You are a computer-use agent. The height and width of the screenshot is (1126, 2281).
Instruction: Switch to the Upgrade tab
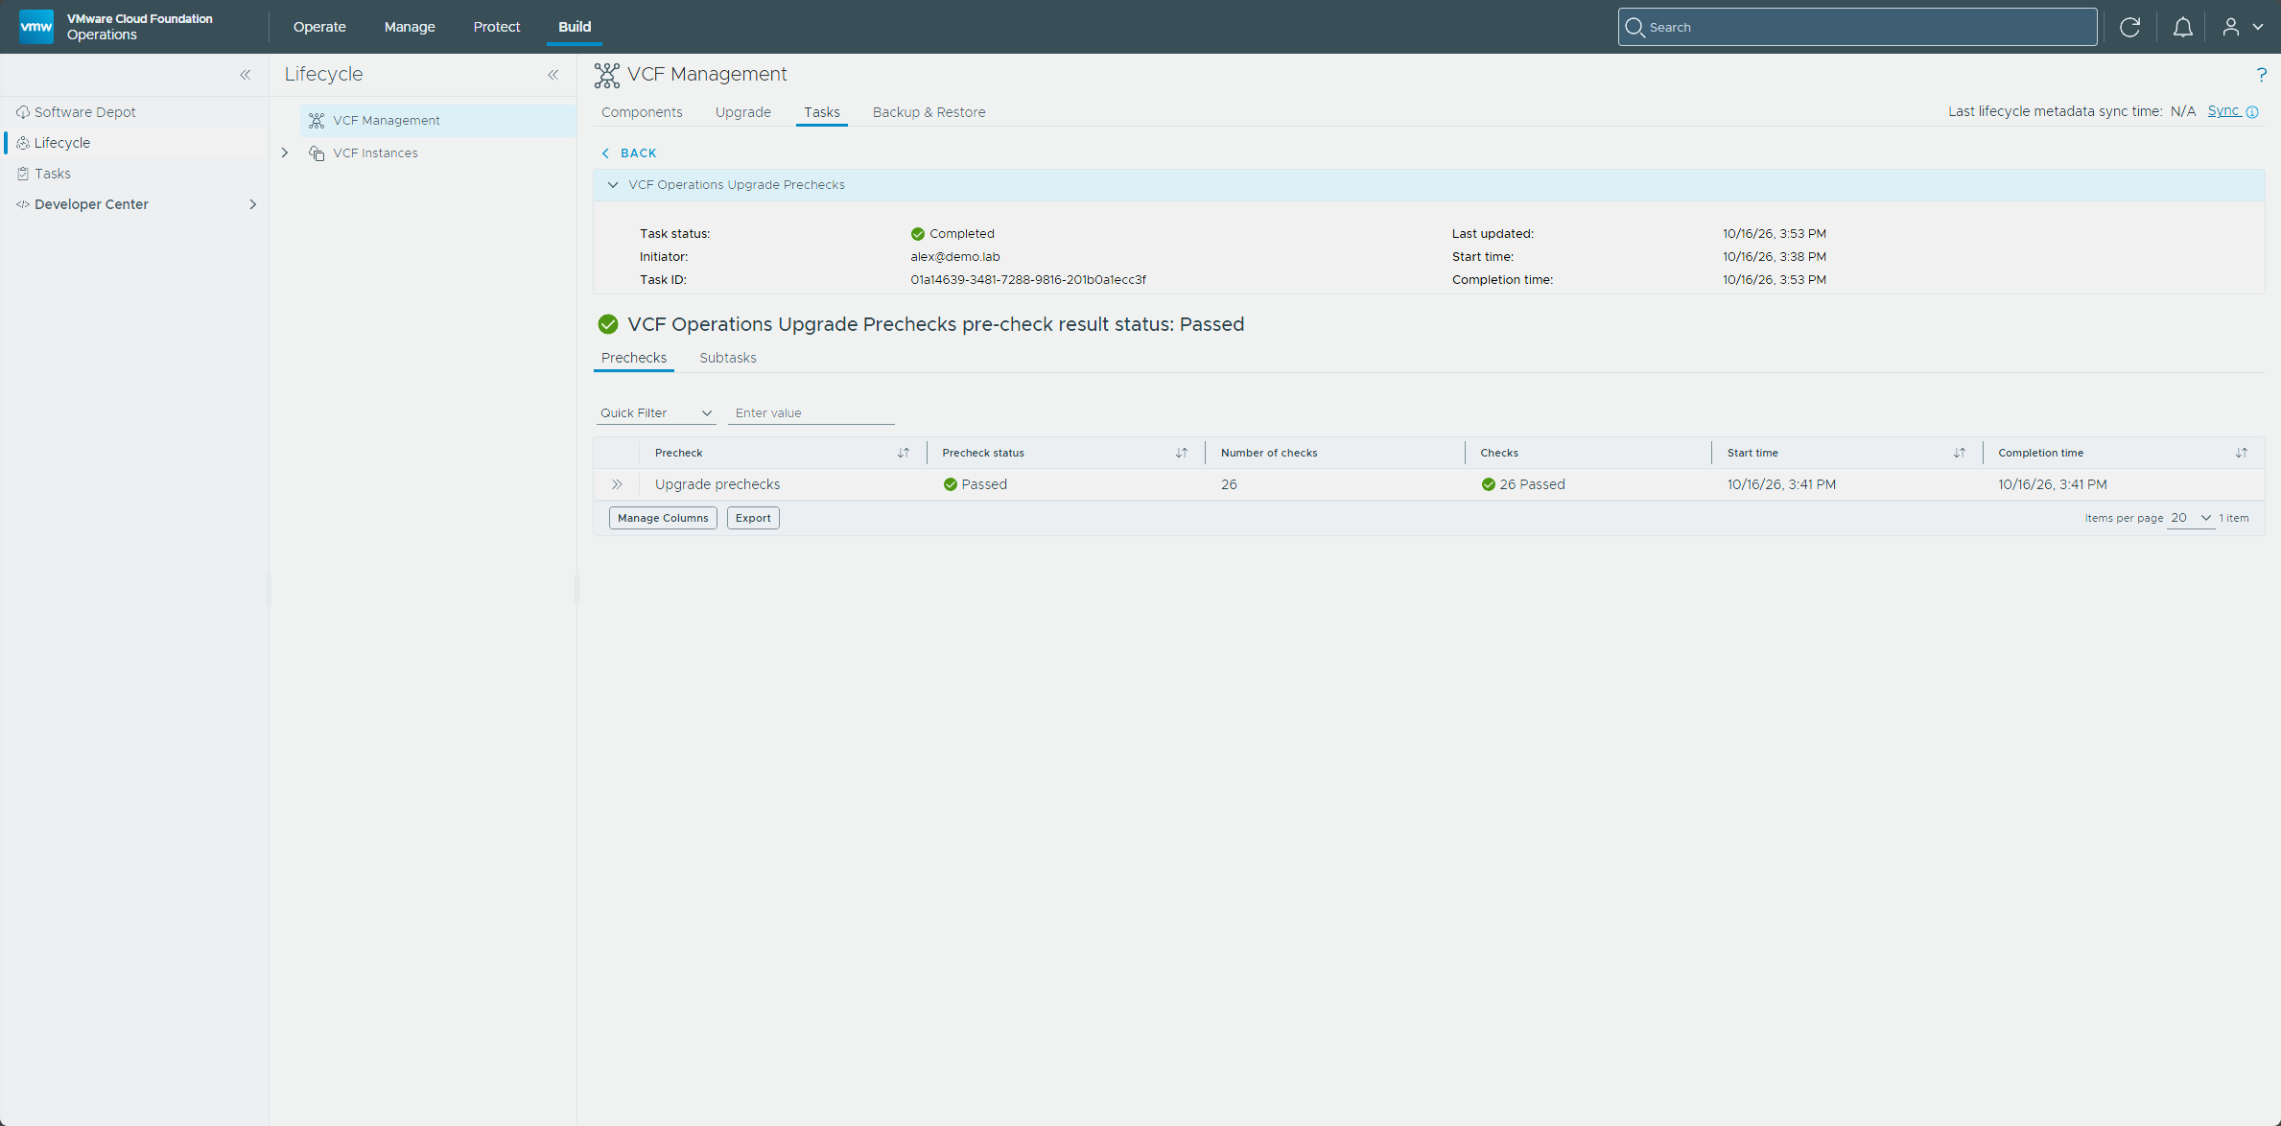point(743,112)
